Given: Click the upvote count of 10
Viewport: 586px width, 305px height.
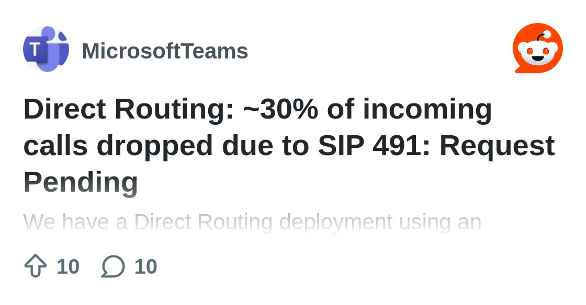Looking at the screenshot, I should [x=68, y=266].
